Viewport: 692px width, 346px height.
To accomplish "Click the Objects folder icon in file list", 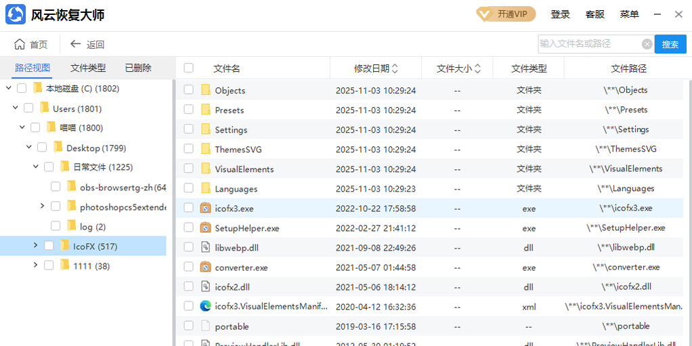I will [x=206, y=90].
